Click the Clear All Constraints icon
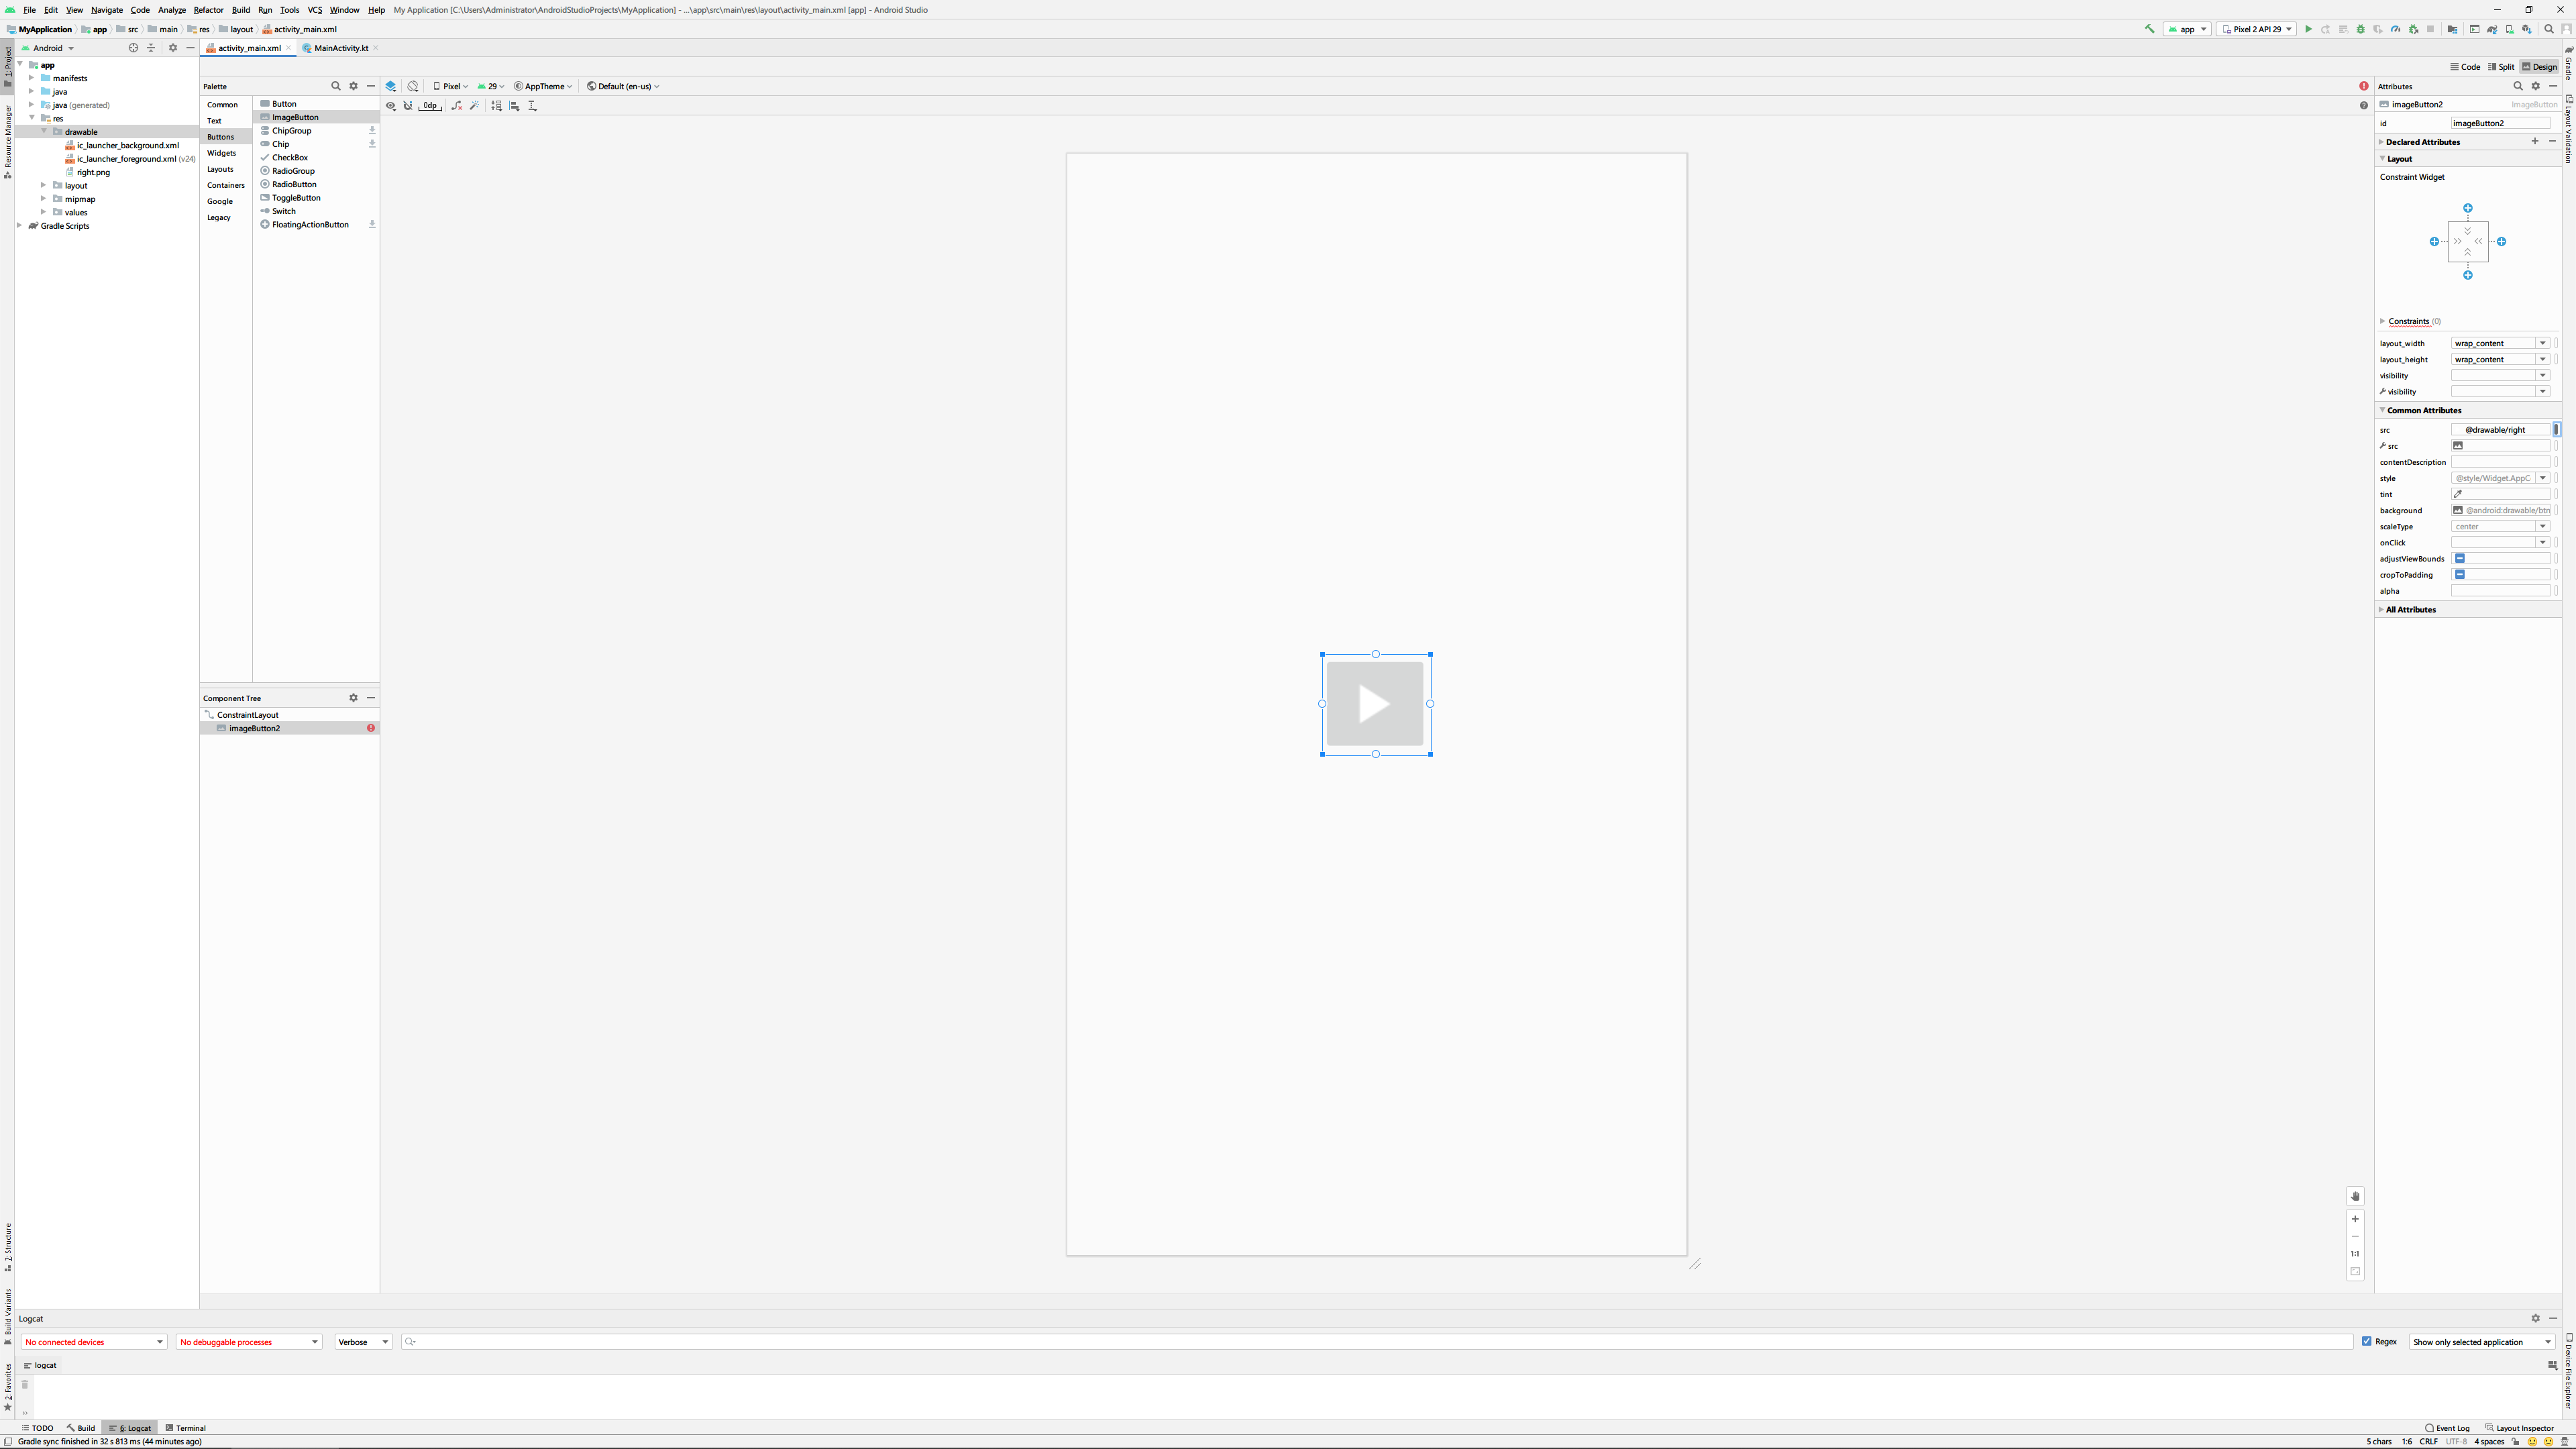The height and width of the screenshot is (1449, 2576). click(457, 106)
